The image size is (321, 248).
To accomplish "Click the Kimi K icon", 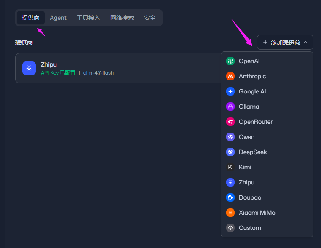I will click(230, 167).
